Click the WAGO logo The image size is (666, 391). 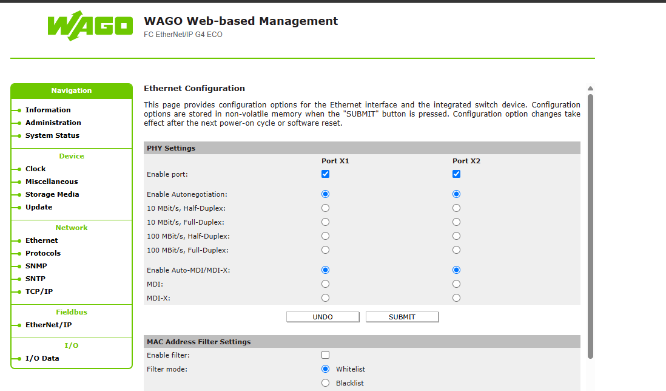tap(90, 25)
